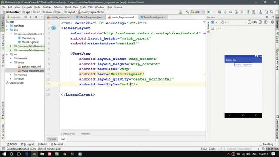The height and width of the screenshot is (157, 279).
Task: Toggle the Structure tool window side tab
Action: click(x=3, y=41)
